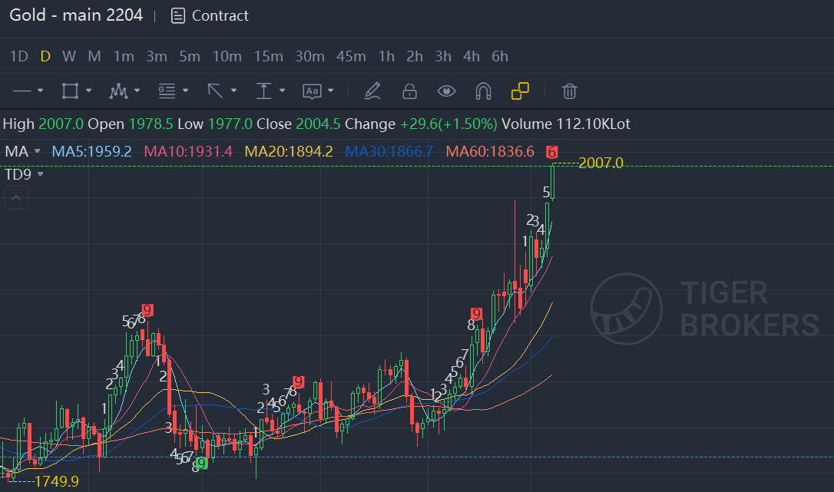Select the 4h timeframe

[472, 56]
